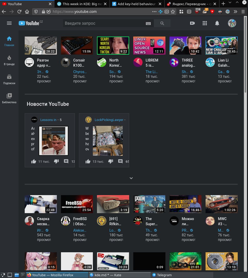Open Lessons in channel link
The height and width of the screenshot is (278, 248).
(x=48, y=120)
